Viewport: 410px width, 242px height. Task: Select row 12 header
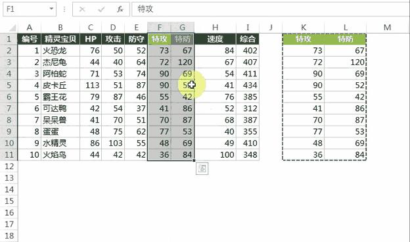coord(9,166)
